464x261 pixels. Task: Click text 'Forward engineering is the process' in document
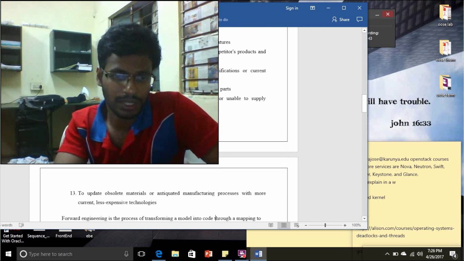100,218
